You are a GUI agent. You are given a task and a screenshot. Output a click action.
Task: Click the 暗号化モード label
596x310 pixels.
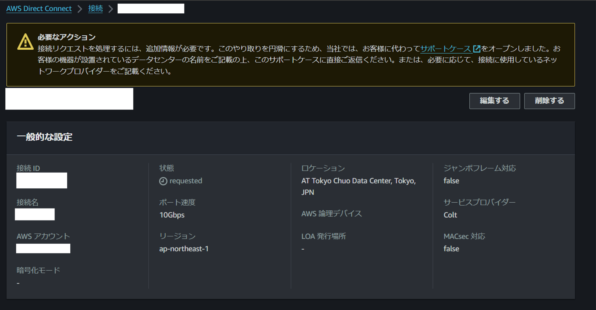38,270
